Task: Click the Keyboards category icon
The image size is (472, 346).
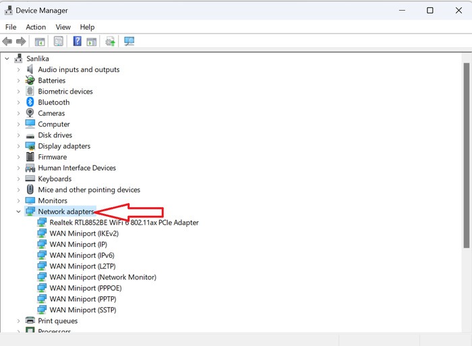Action: pos(30,178)
